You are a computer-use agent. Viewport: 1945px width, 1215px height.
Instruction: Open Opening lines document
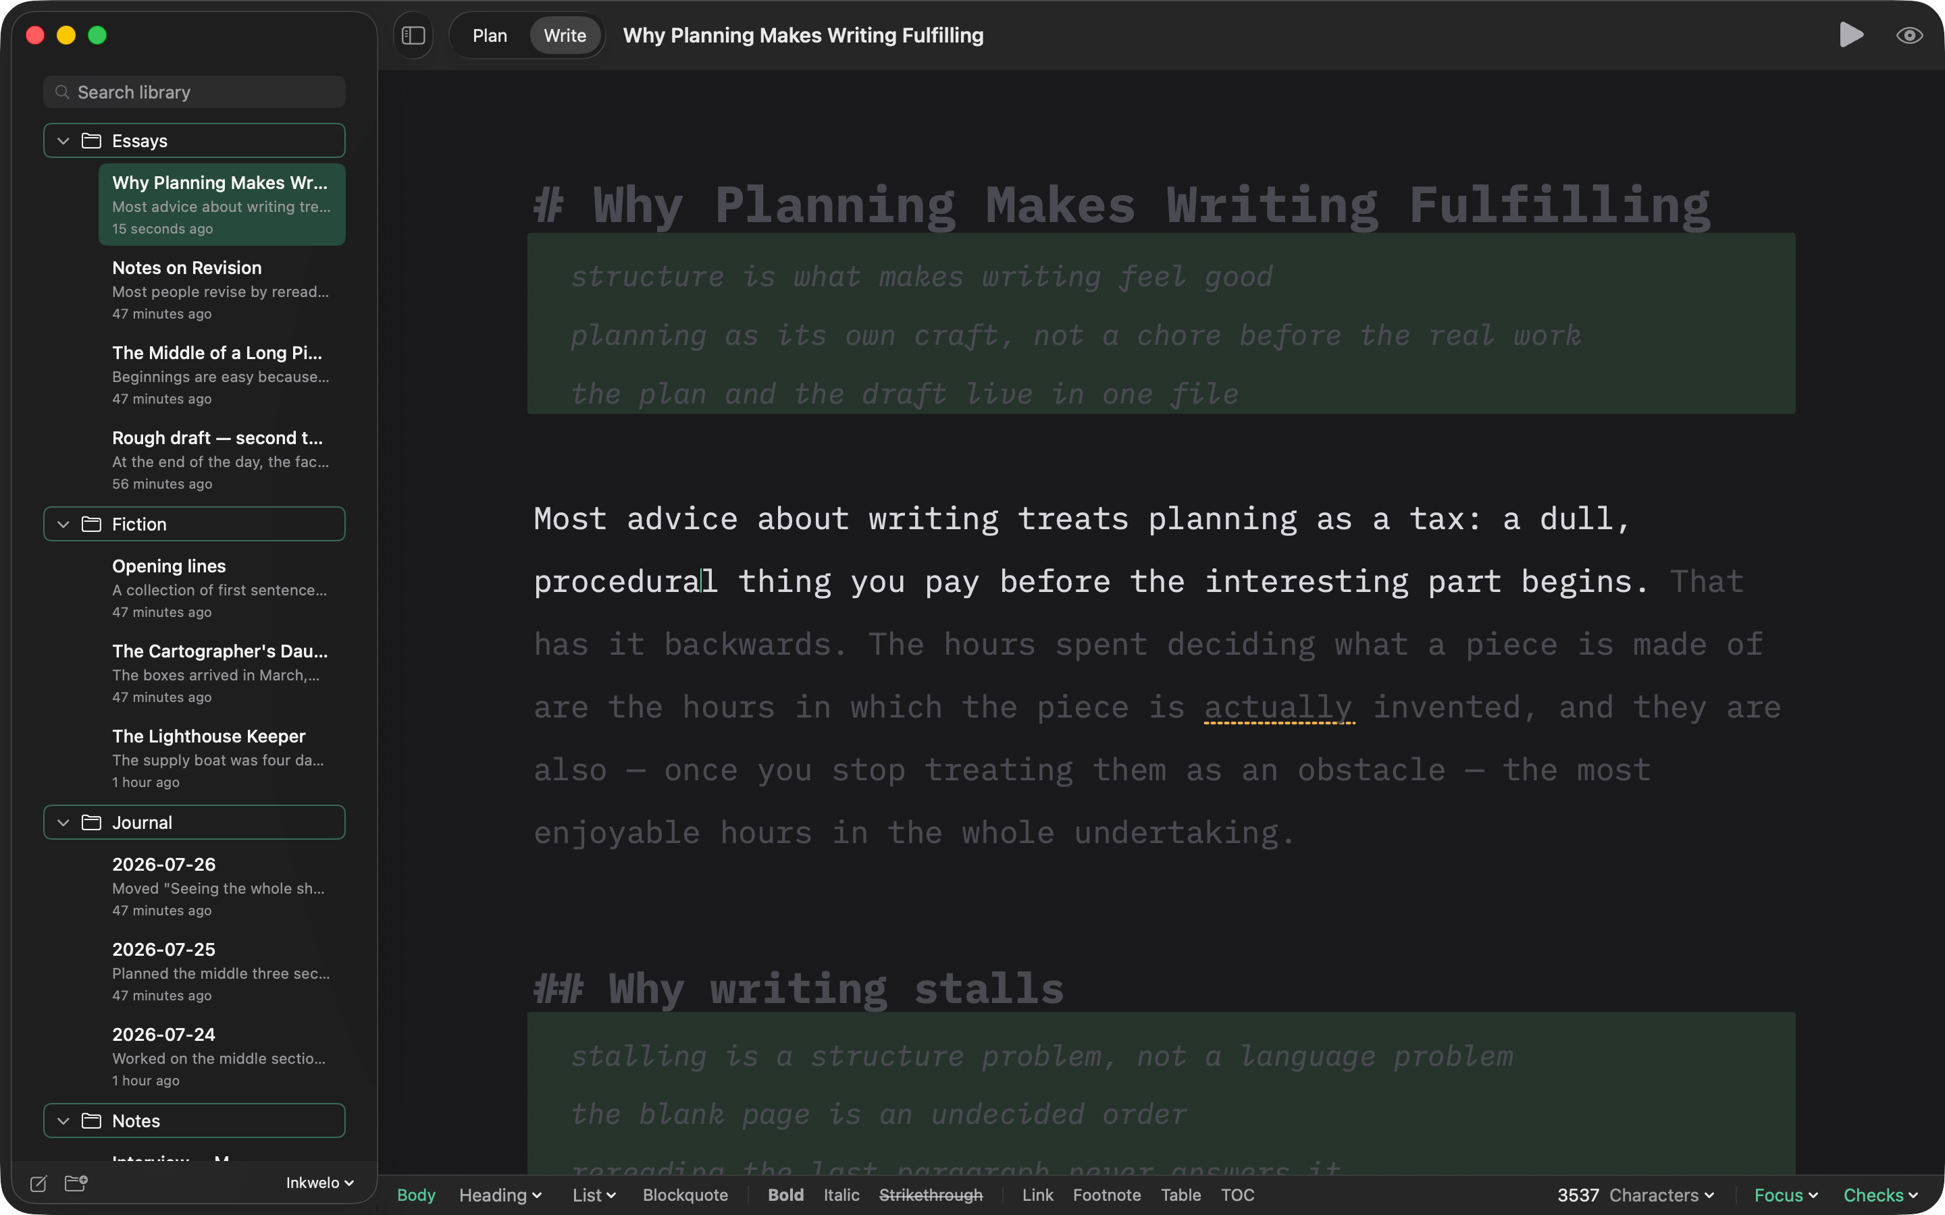222,588
